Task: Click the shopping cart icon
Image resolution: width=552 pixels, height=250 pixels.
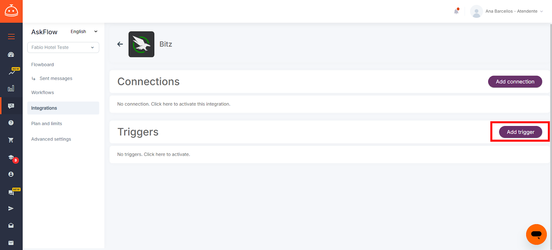Action: [11, 140]
